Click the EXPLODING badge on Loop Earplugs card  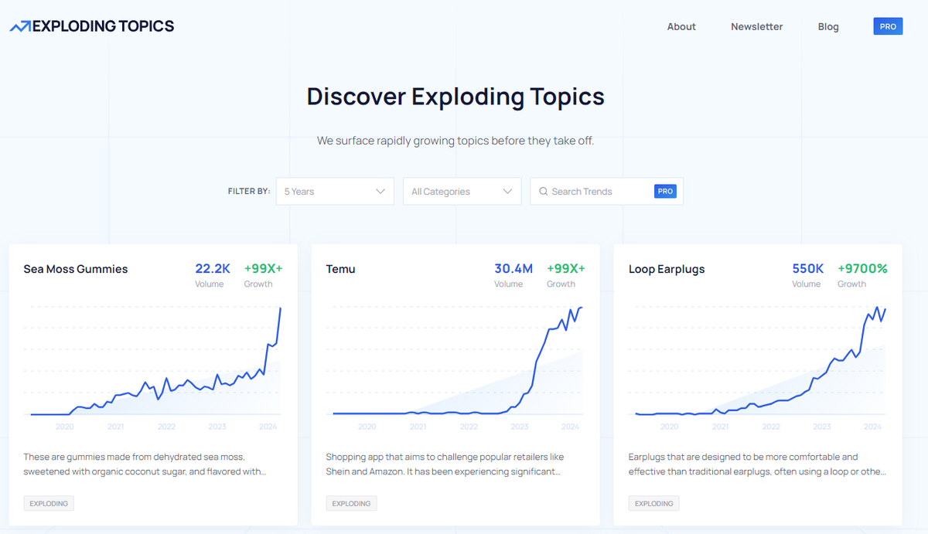653,503
